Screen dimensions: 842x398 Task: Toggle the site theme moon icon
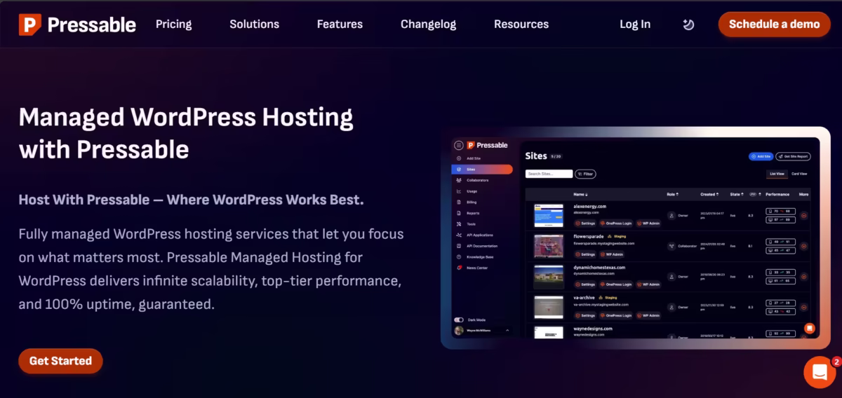coord(688,25)
